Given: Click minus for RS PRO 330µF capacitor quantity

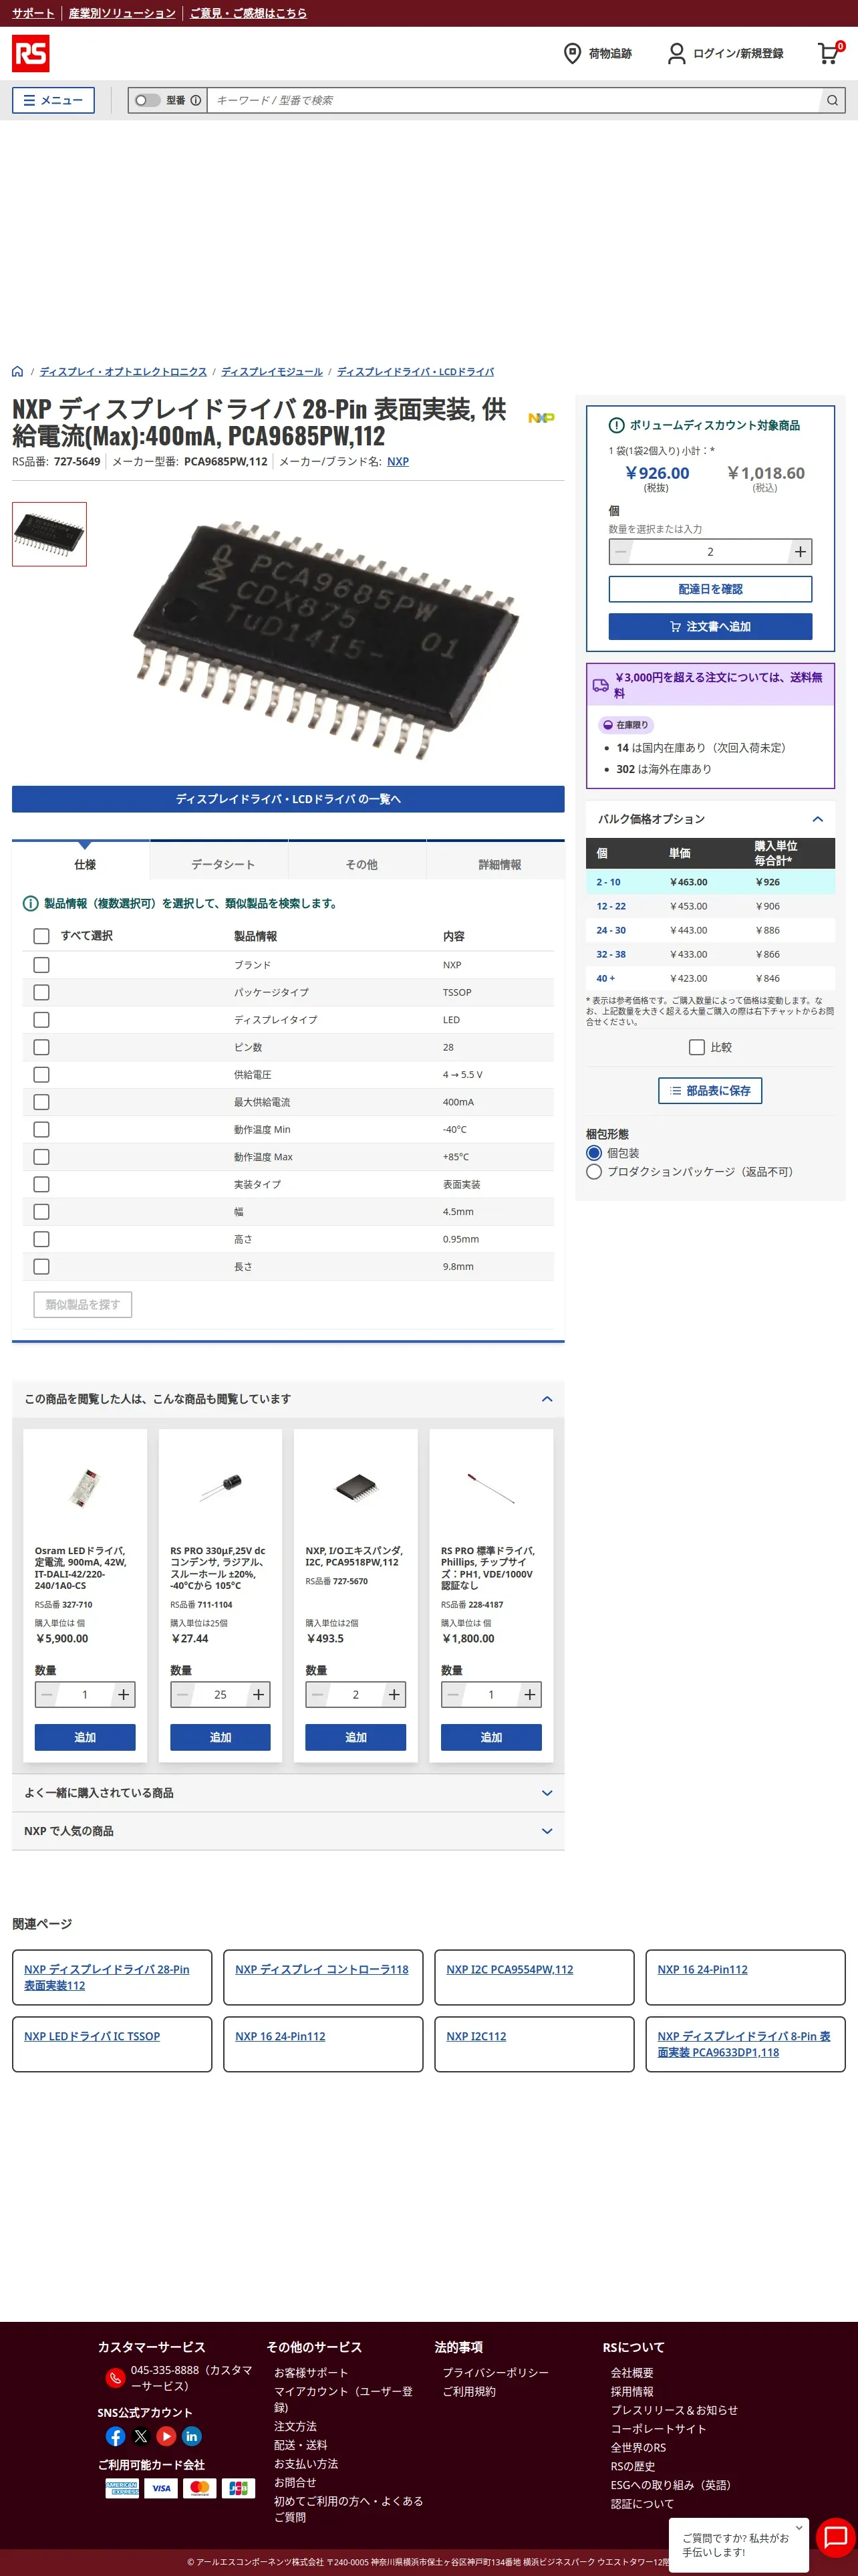Looking at the screenshot, I should [x=183, y=1694].
